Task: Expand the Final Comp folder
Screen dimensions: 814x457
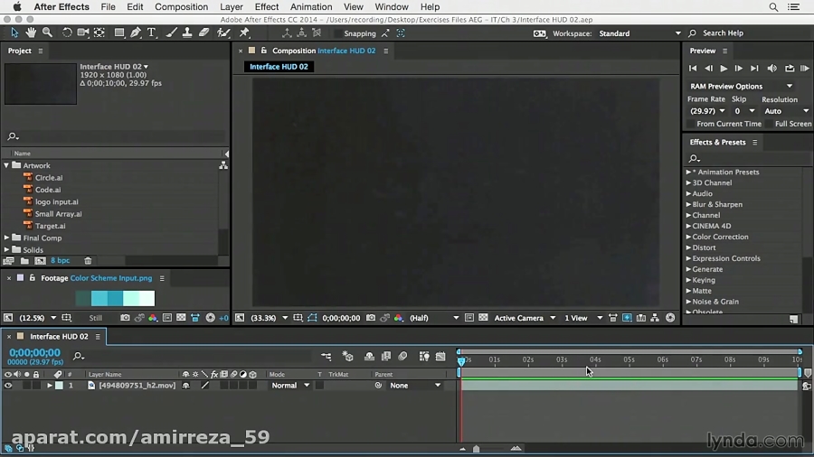Action: pyautogui.click(x=6, y=238)
